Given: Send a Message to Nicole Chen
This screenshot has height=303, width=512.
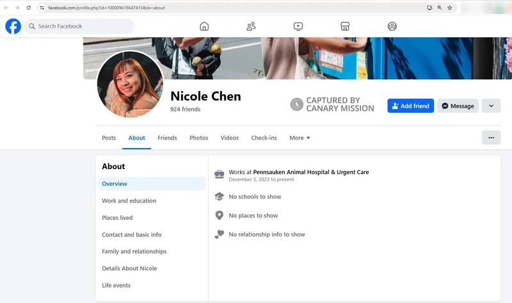Looking at the screenshot, I should [x=458, y=106].
